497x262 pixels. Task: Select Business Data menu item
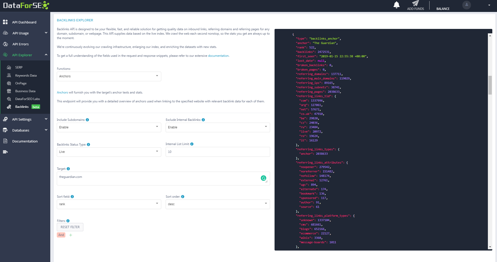click(x=25, y=91)
